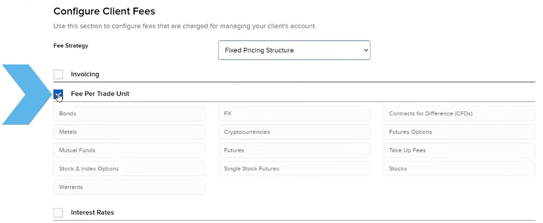Open the Warrants fee row

129,187
